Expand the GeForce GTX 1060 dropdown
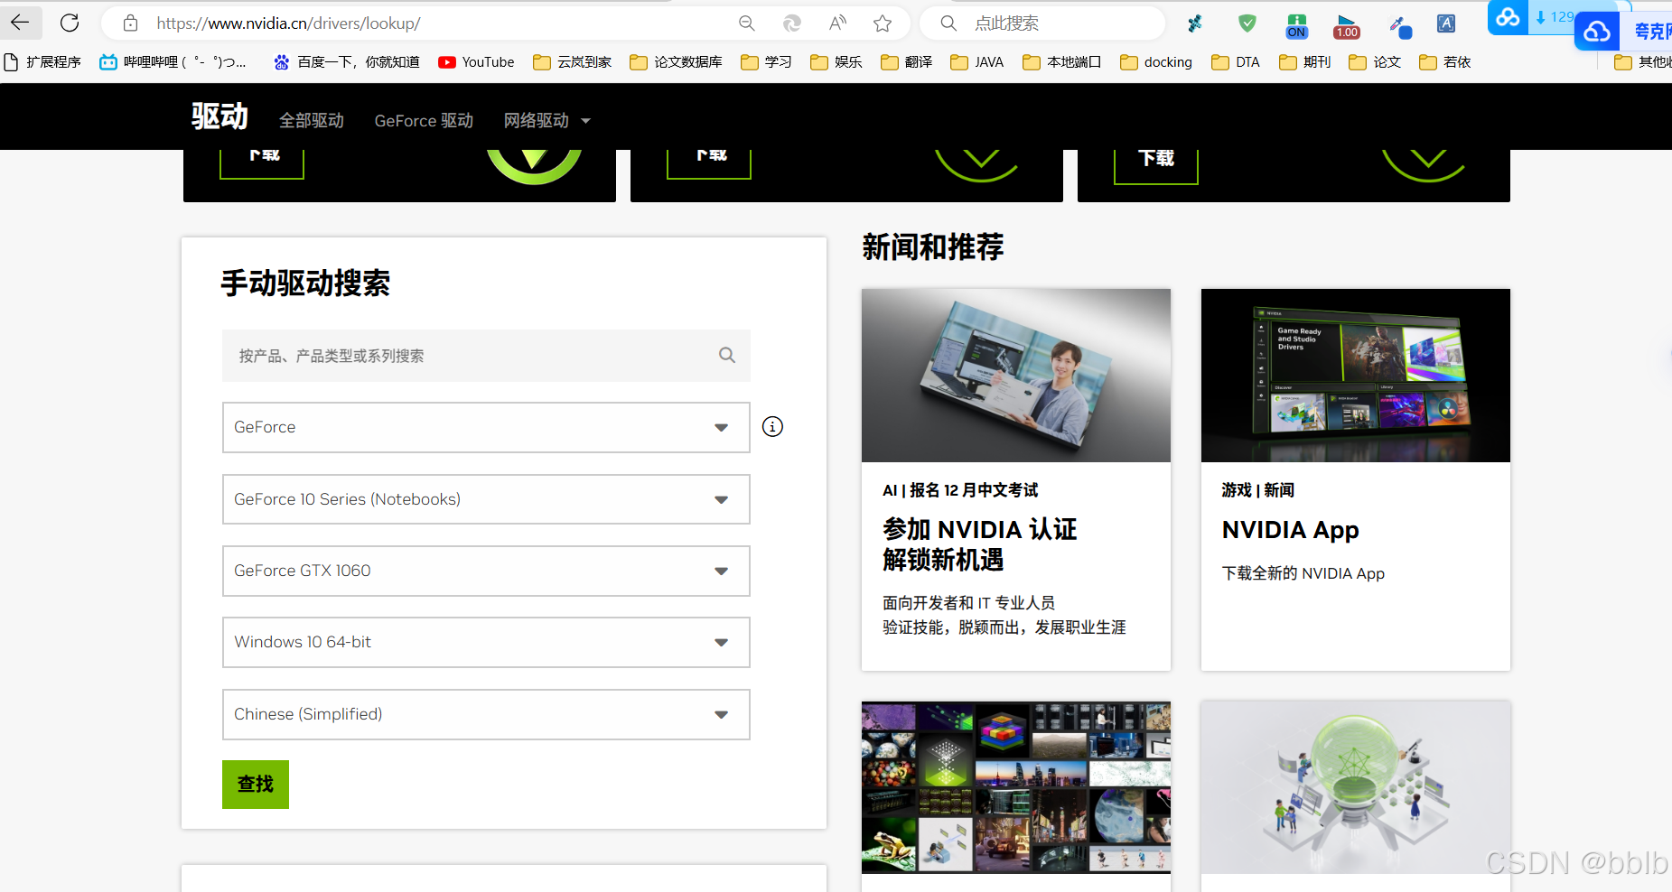This screenshot has height=892, width=1672. (x=486, y=571)
